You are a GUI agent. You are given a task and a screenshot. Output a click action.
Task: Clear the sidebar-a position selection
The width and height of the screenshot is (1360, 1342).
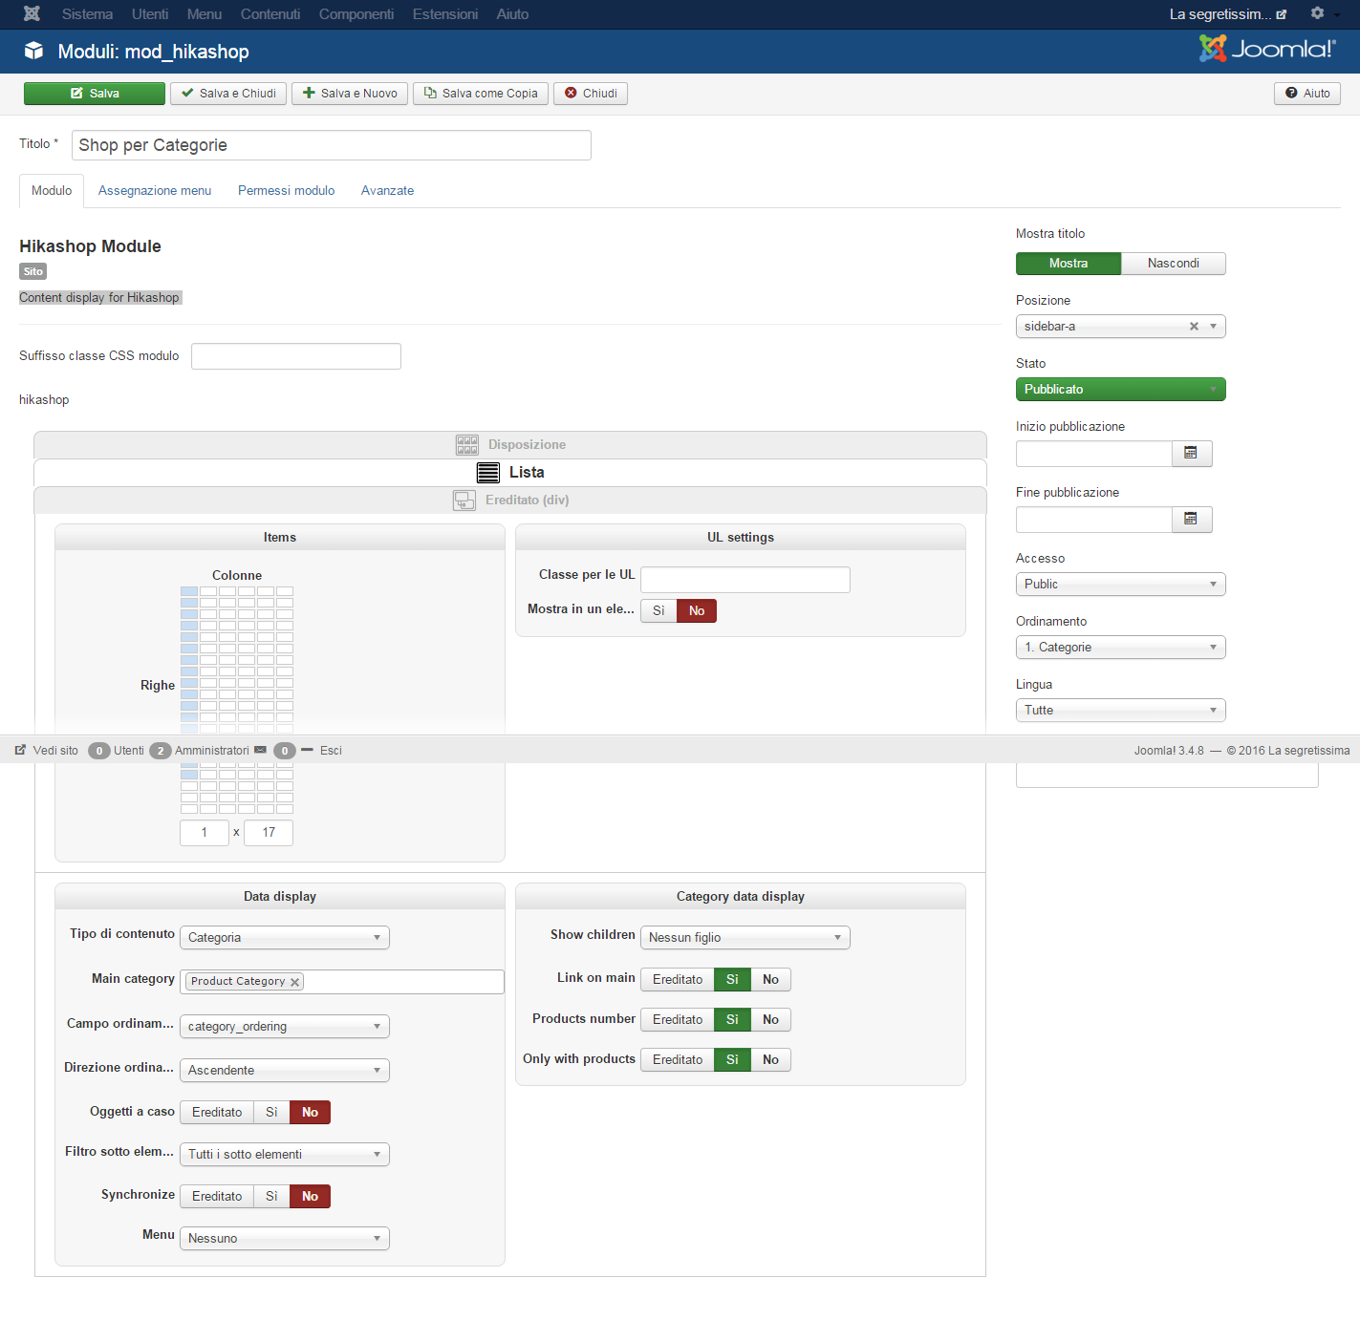[x=1194, y=327]
